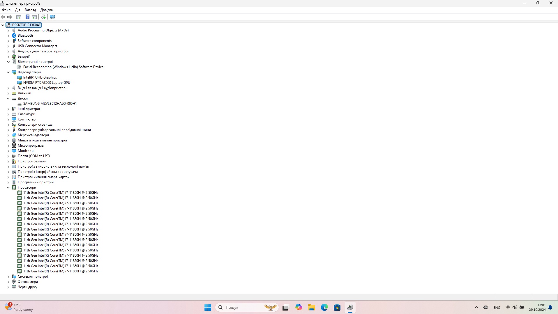Select Вхідні та вихідні аудіопристрої row
Screen dimensions: 558x314
pyautogui.click(x=42, y=88)
